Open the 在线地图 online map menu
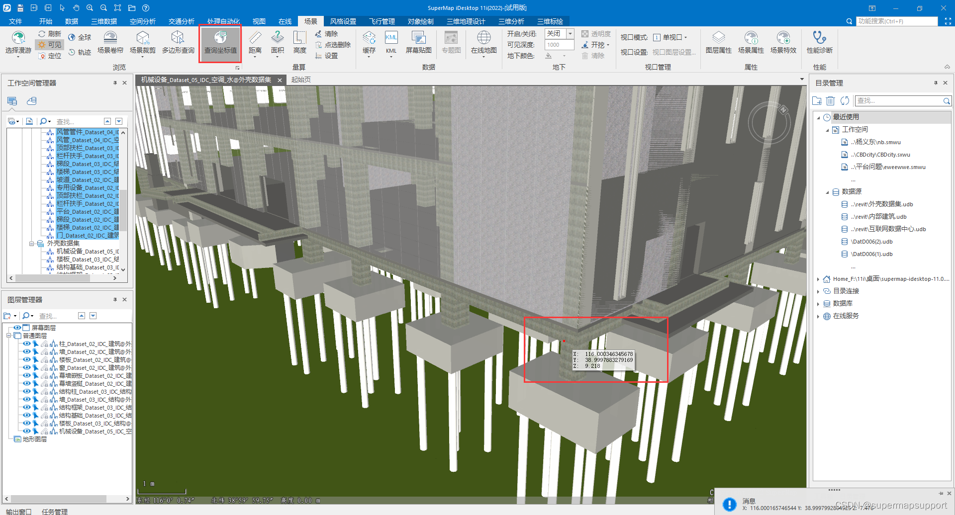955x515 pixels. tap(484, 43)
